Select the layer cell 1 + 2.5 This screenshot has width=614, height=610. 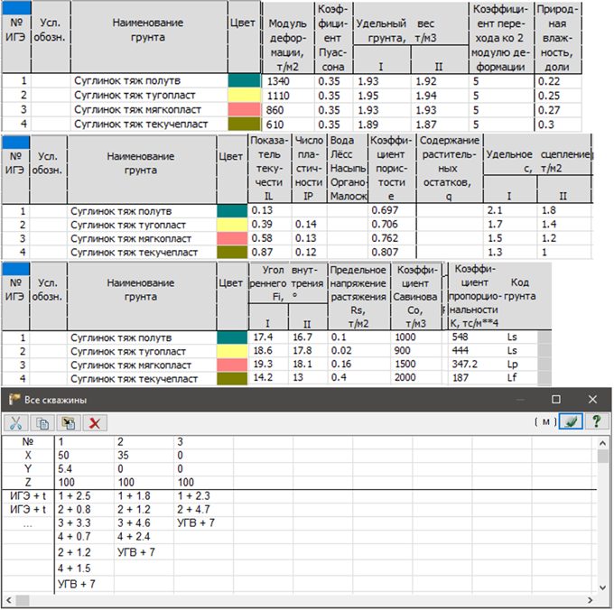pos(84,496)
